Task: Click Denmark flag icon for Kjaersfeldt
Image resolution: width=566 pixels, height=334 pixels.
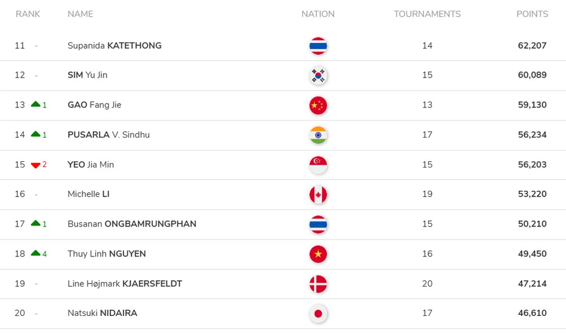Action: [318, 284]
